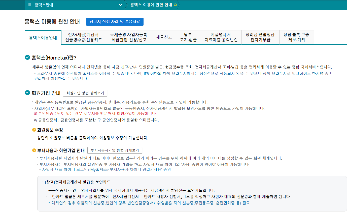
Task: Click the bullet starting 부서사용자란 사업자가 단일의
Action: pos(161,158)
